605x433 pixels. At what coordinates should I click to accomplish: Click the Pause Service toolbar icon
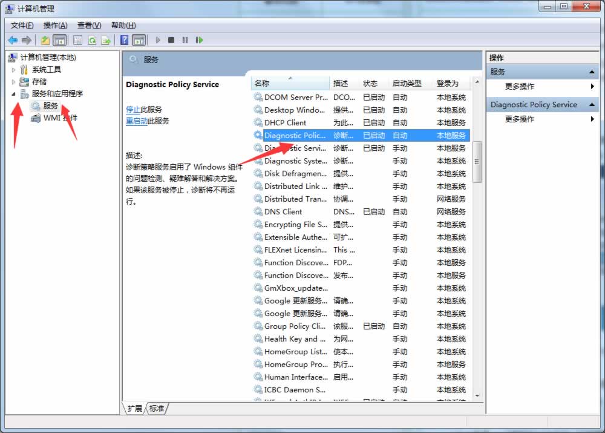coord(185,40)
